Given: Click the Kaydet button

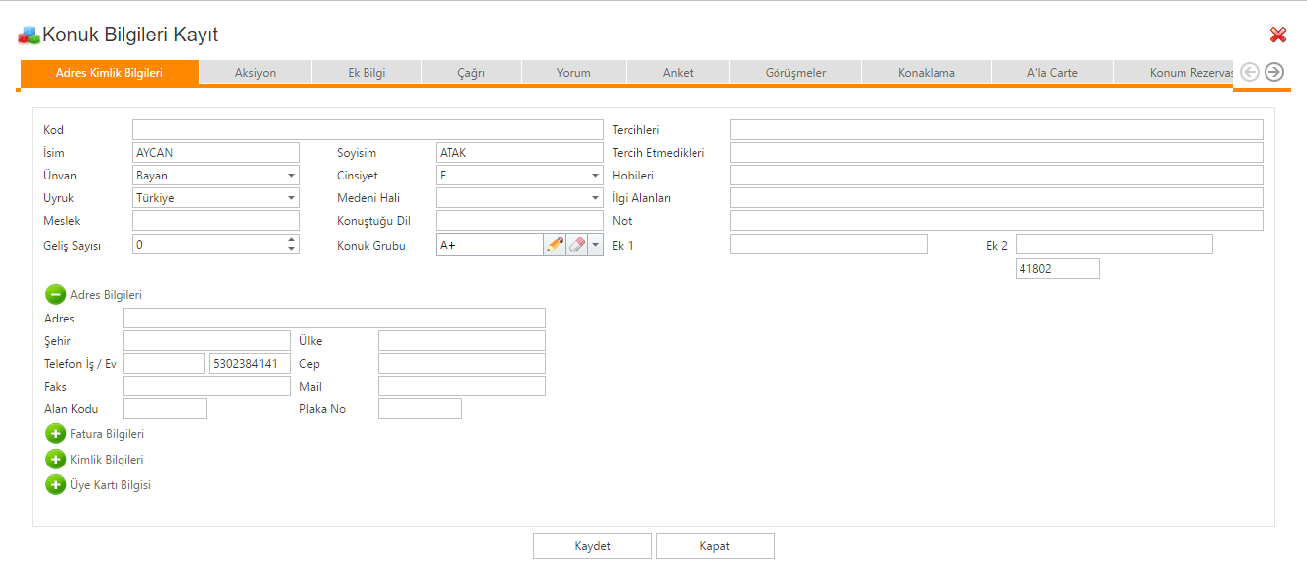Looking at the screenshot, I should (592, 546).
